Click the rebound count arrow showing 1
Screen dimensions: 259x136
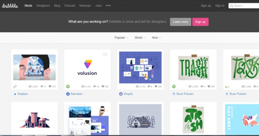[x=227, y=87]
